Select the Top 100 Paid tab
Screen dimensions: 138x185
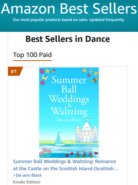click(x=32, y=55)
